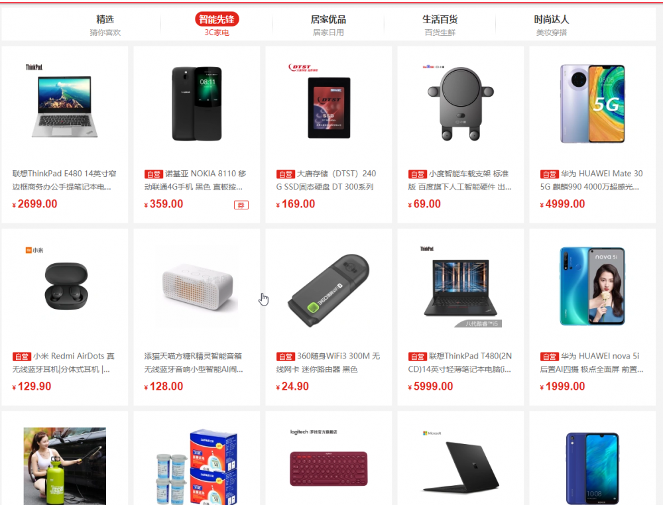Click the 券 coupon badge on Nokia item
Screen dimensions: 663x505
coord(241,205)
